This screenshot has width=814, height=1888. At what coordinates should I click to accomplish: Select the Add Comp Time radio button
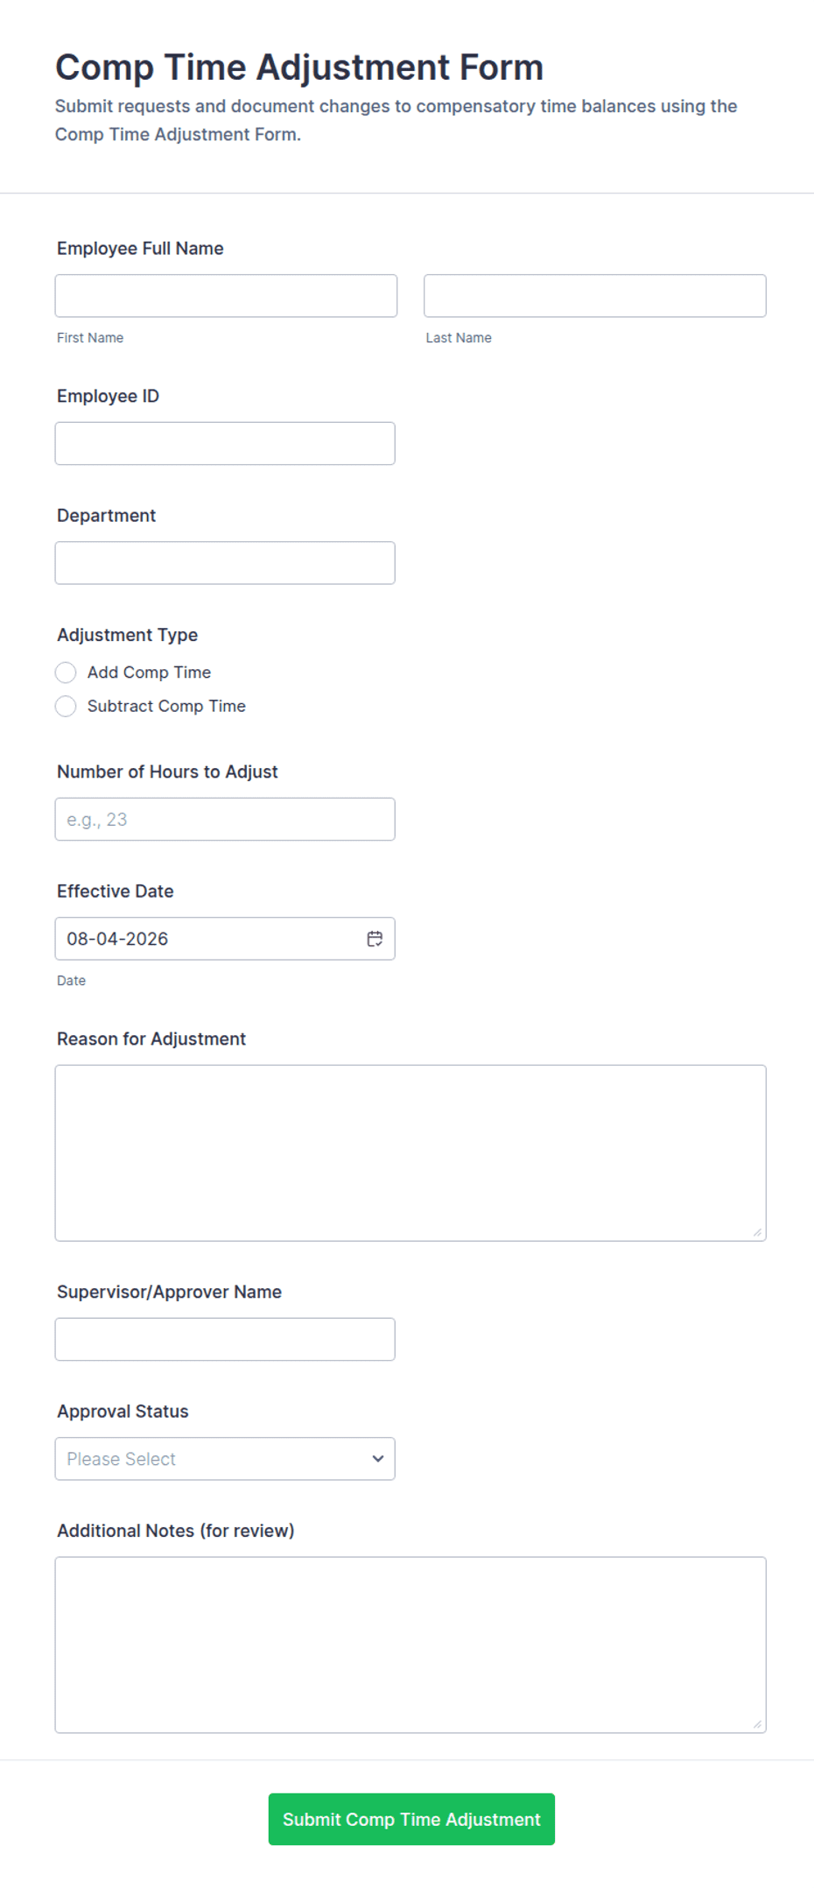click(66, 673)
